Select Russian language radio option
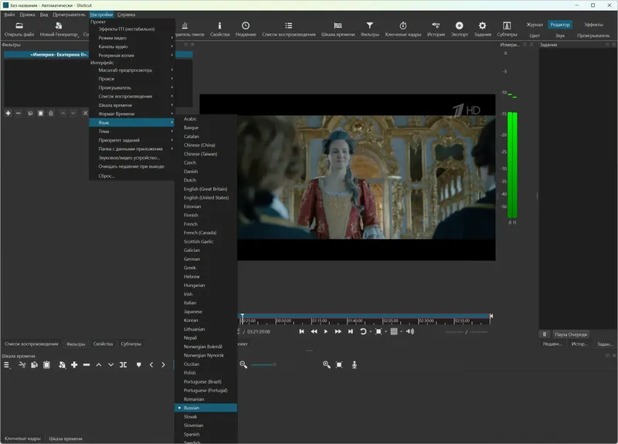 (x=192, y=408)
